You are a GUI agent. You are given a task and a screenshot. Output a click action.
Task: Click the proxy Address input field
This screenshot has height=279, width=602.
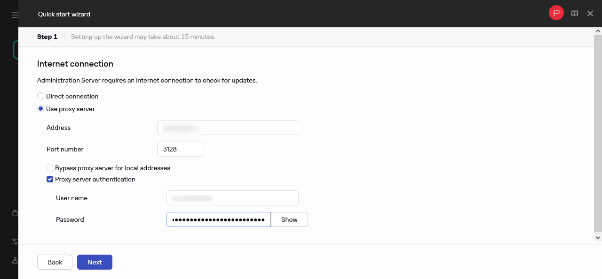click(x=227, y=128)
